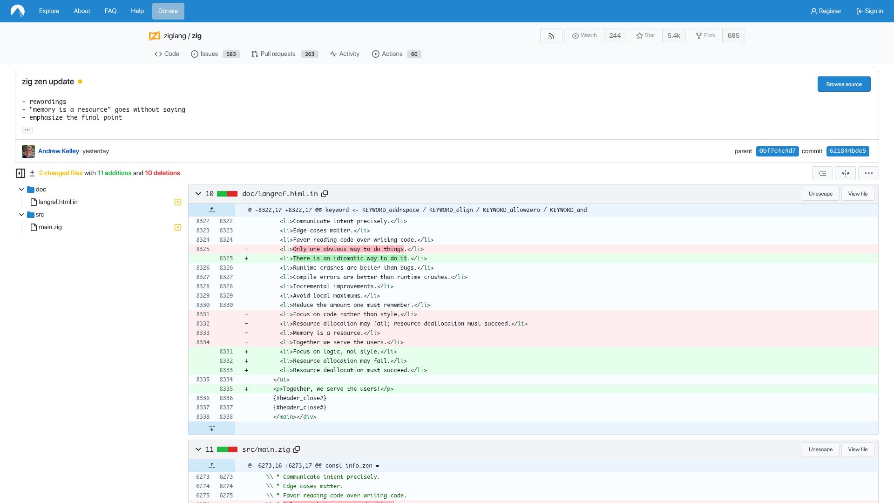Expand lines above in langref.html.in diff
Screen dimensions: 894x503
pos(212,210)
